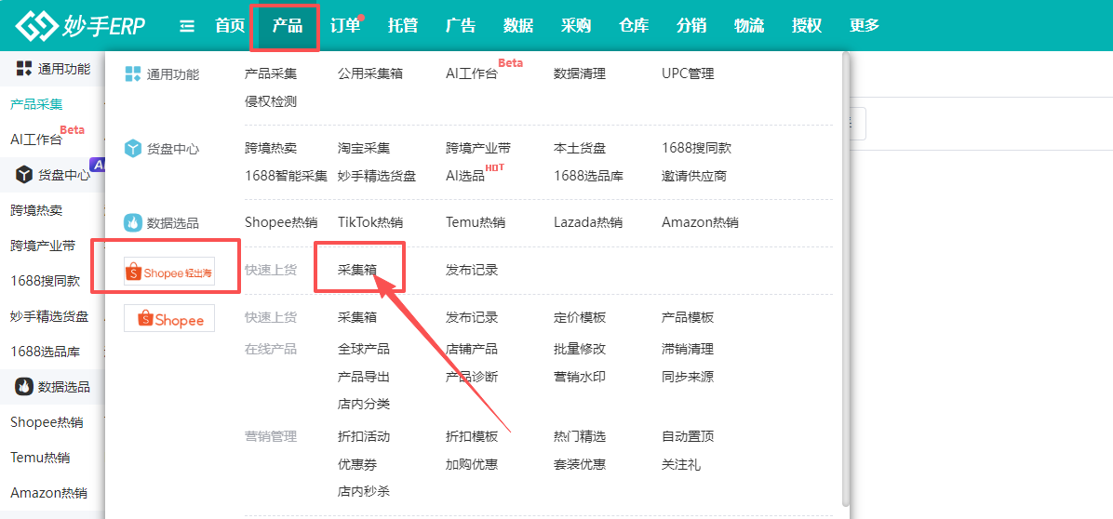Open AI工作台 in the dropdown menu

point(471,73)
